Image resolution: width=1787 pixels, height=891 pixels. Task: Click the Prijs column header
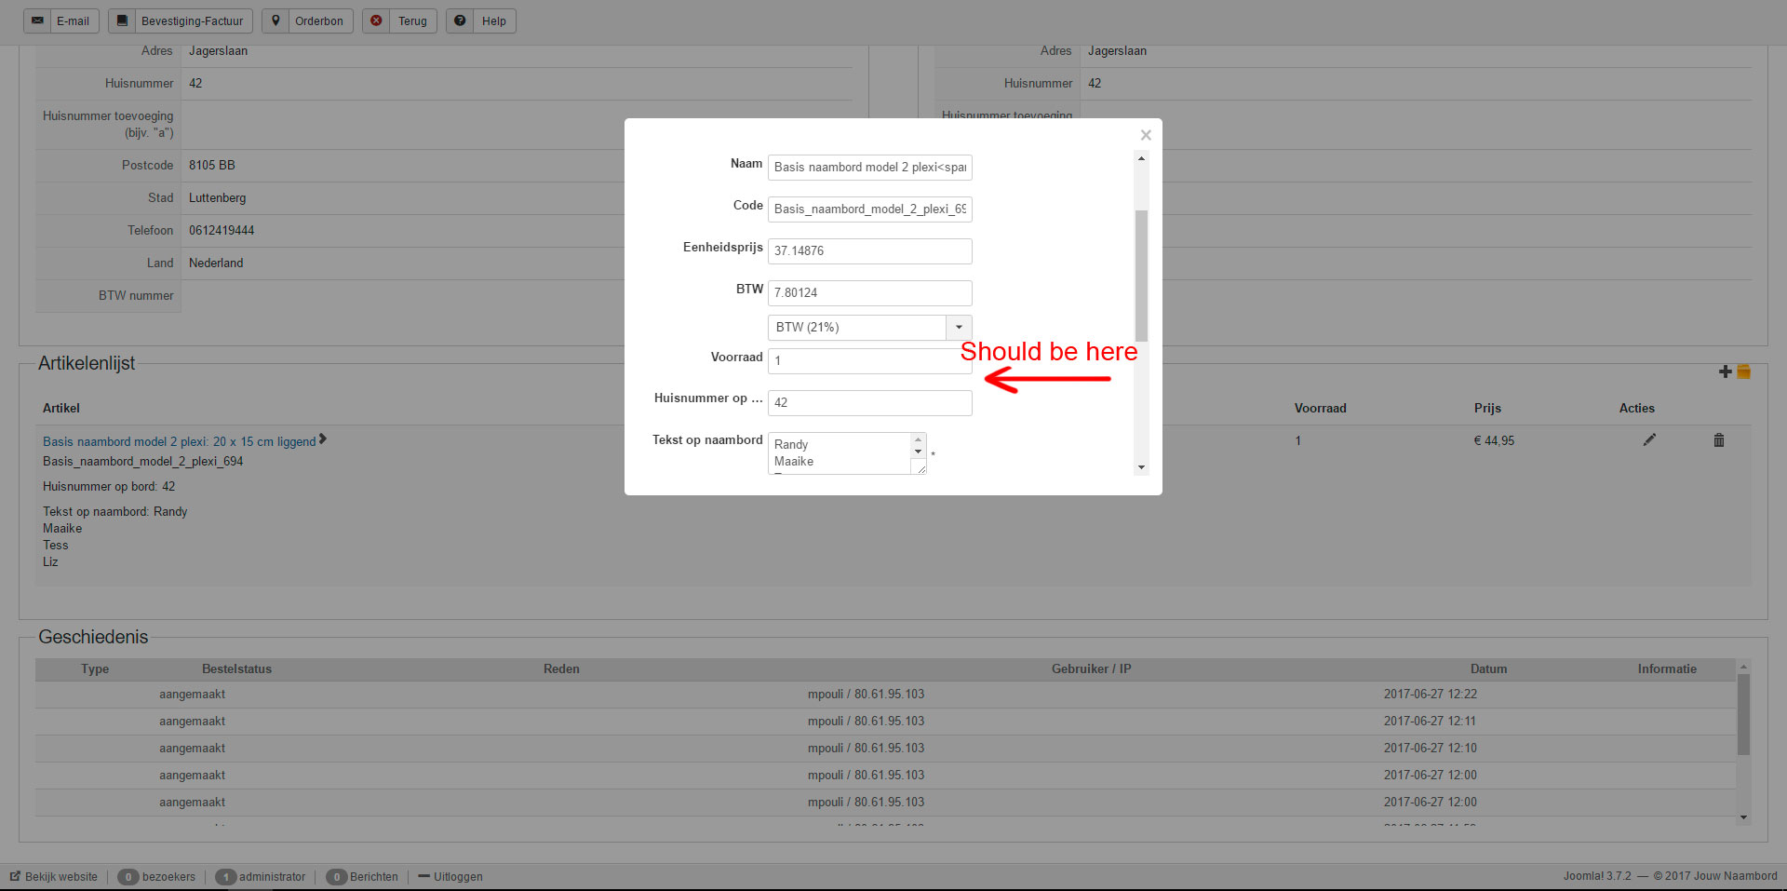tap(1487, 409)
